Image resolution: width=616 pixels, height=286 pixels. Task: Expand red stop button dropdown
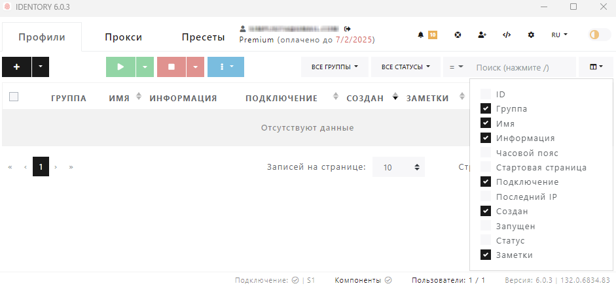196,67
